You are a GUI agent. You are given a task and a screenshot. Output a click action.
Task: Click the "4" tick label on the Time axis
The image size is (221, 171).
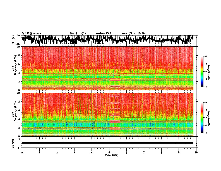coord(92,153)
